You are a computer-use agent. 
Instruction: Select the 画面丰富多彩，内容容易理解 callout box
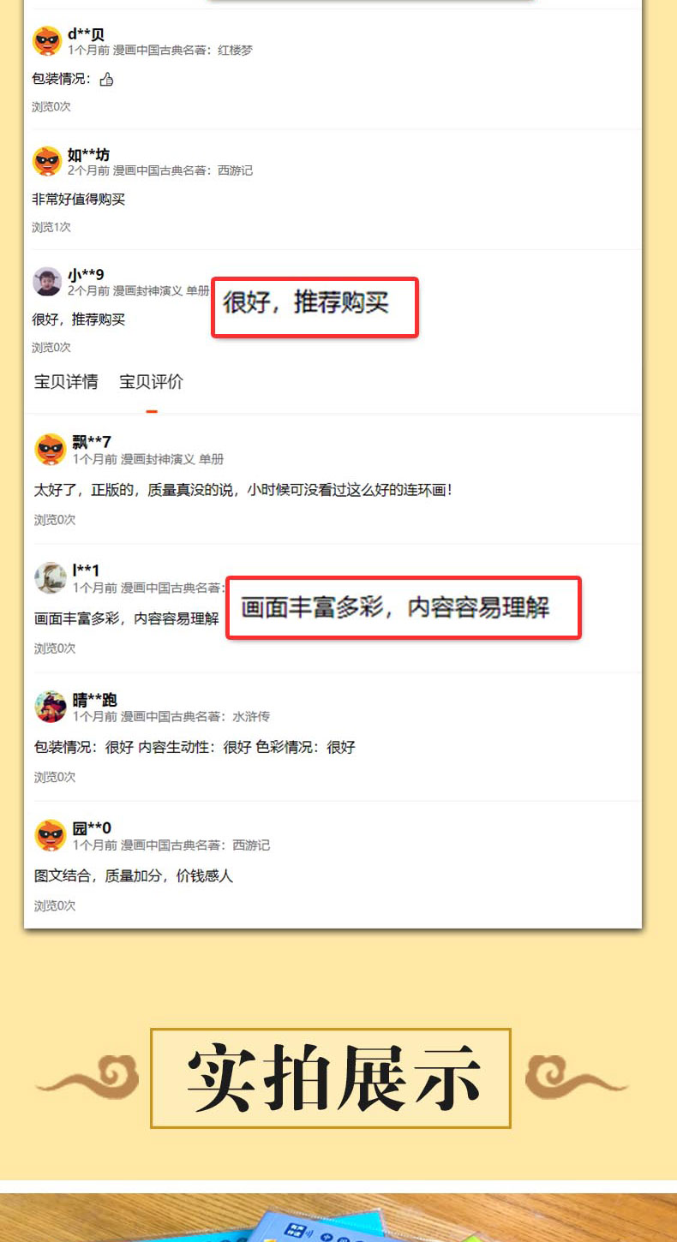pyautogui.click(x=404, y=607)
